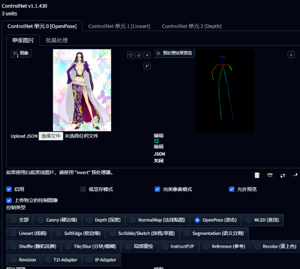The height and width of the screenshot is (269, 300).
Task: Click the Upload JSON label
Action: click(24, 136)
